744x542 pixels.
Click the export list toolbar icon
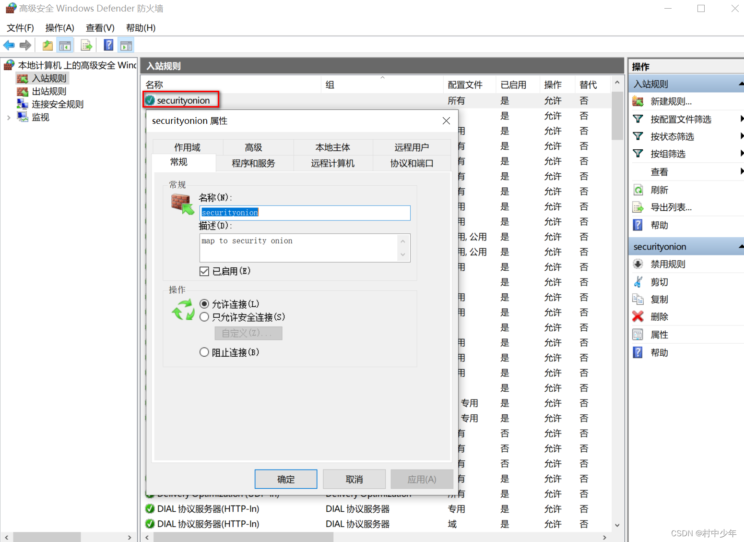pos(86,46)
